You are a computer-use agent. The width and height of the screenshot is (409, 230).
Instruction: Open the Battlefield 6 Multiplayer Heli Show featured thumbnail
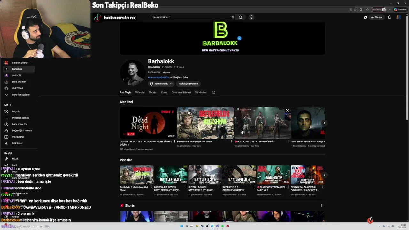205,123
